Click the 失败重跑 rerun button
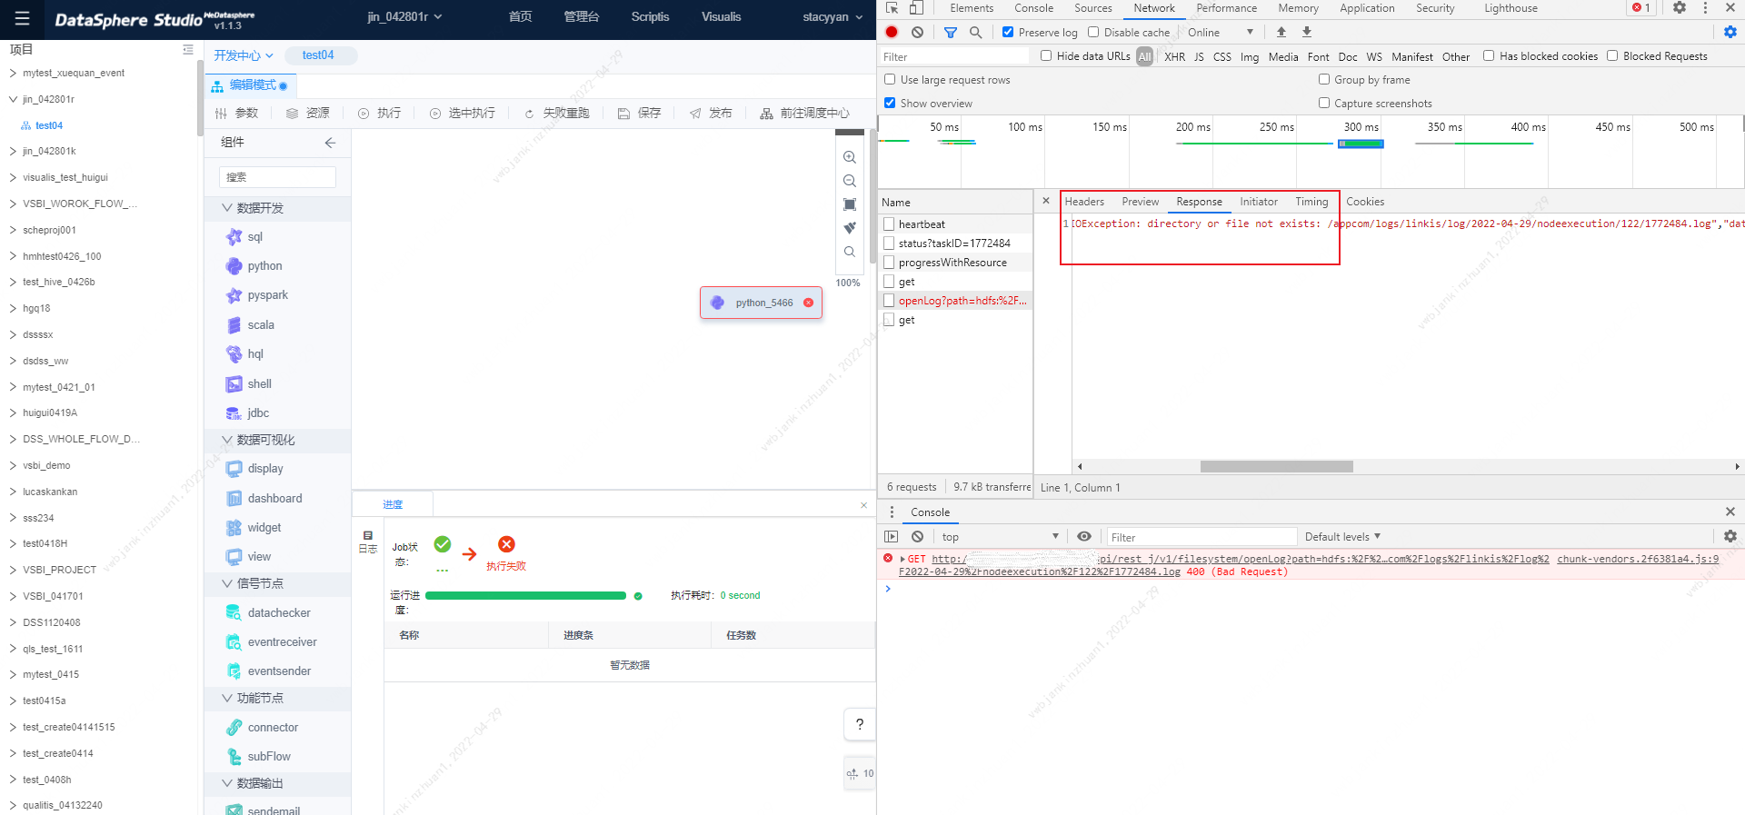The image size is (1745, 815). point(557,114)
